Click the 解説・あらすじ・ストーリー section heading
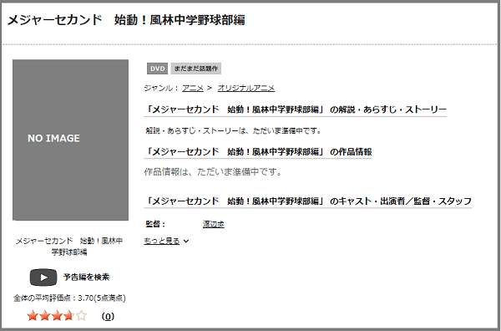Viewport: 501px width, 331px height. [296, 109]
